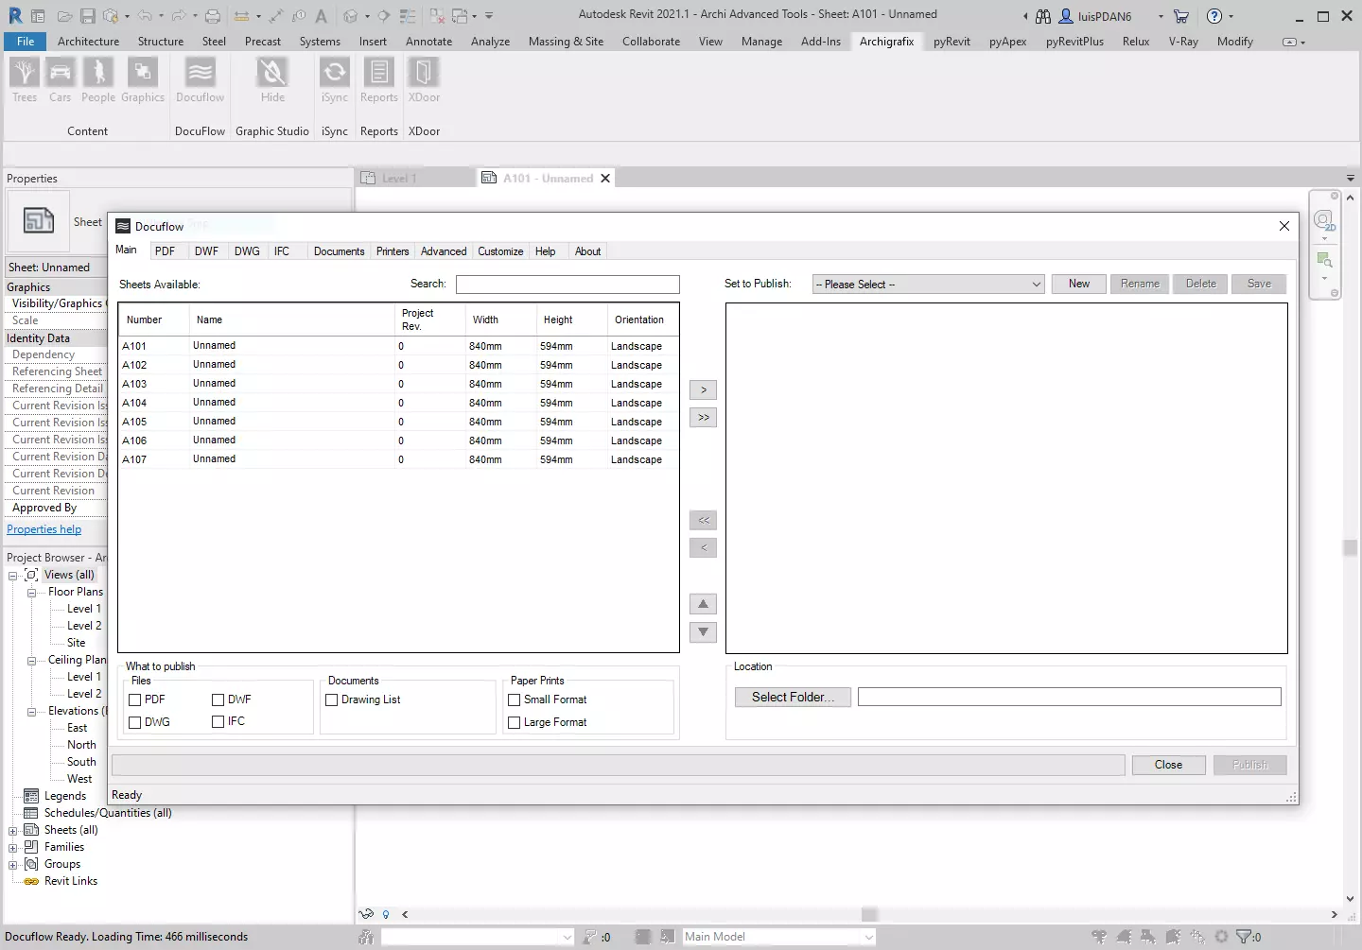Collapse the Floor Plans tree node

[31, 593]
